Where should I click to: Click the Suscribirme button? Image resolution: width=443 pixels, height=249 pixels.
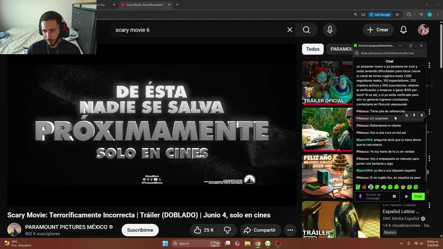(140, 230)
